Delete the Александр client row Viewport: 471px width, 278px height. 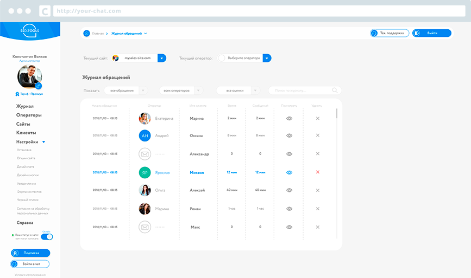coord(317,154)
